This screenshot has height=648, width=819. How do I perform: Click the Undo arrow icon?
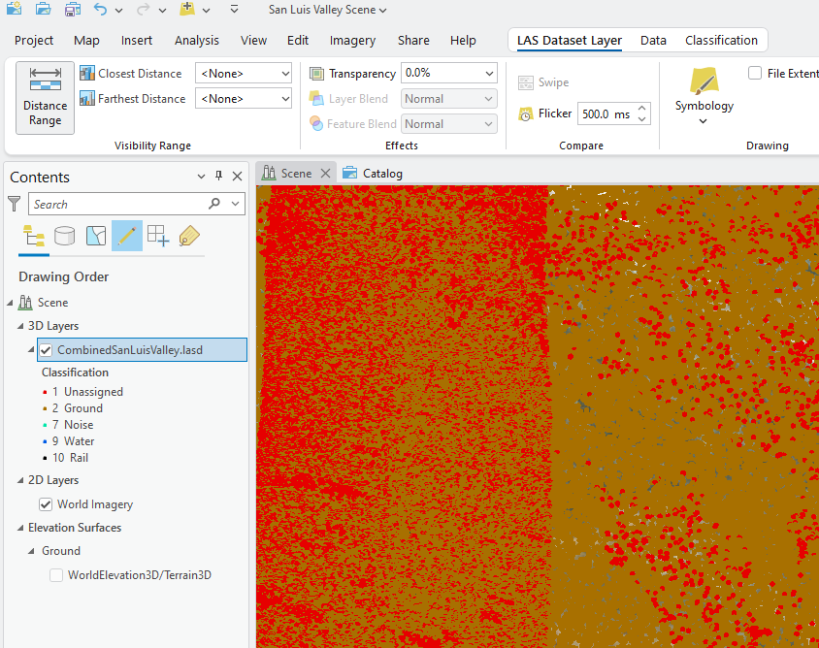click(101, 10)
